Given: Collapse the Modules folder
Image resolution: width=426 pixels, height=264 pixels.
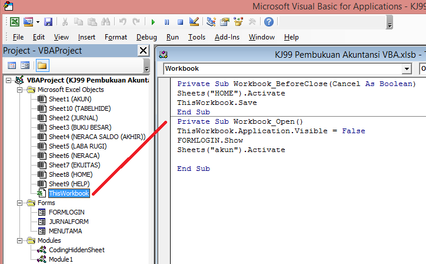Looking at the screenshot, I should coord(19,240).
